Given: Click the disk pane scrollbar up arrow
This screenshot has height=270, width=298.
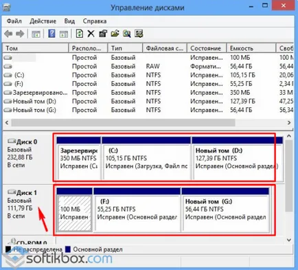Looking at the screenshot, I should click(289, 136).
